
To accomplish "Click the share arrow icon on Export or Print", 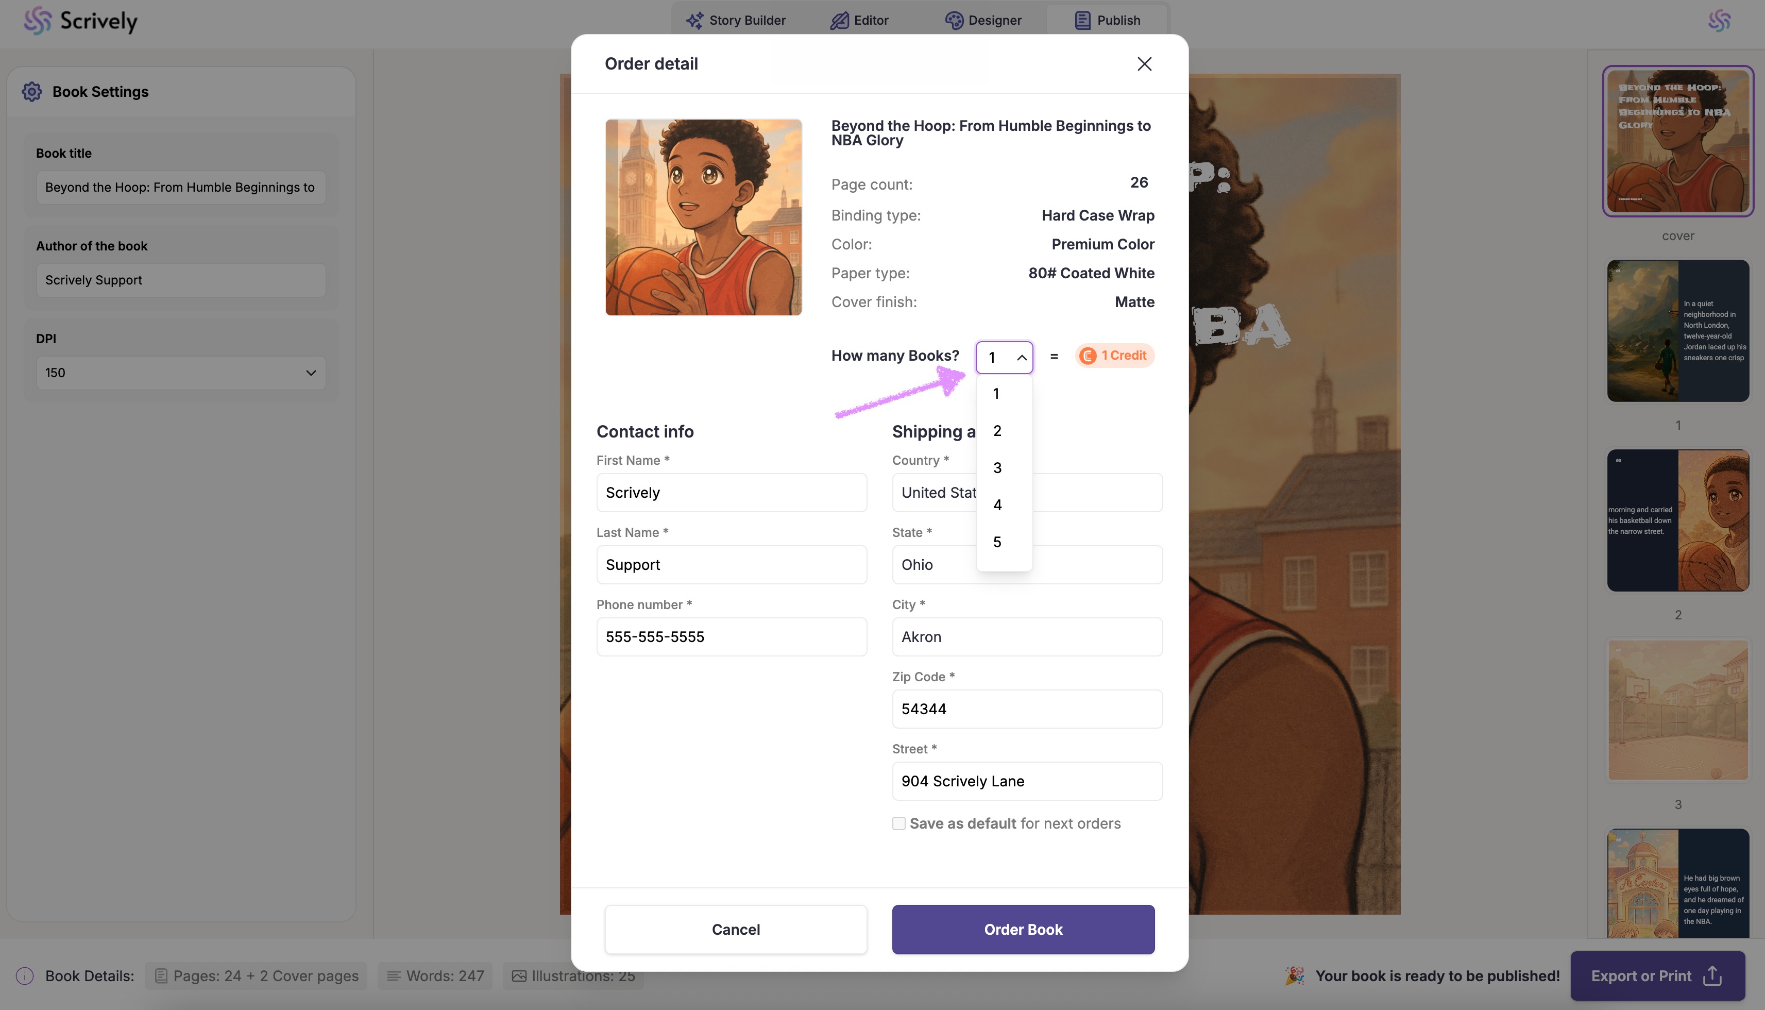I will [x=1712, y=975].
